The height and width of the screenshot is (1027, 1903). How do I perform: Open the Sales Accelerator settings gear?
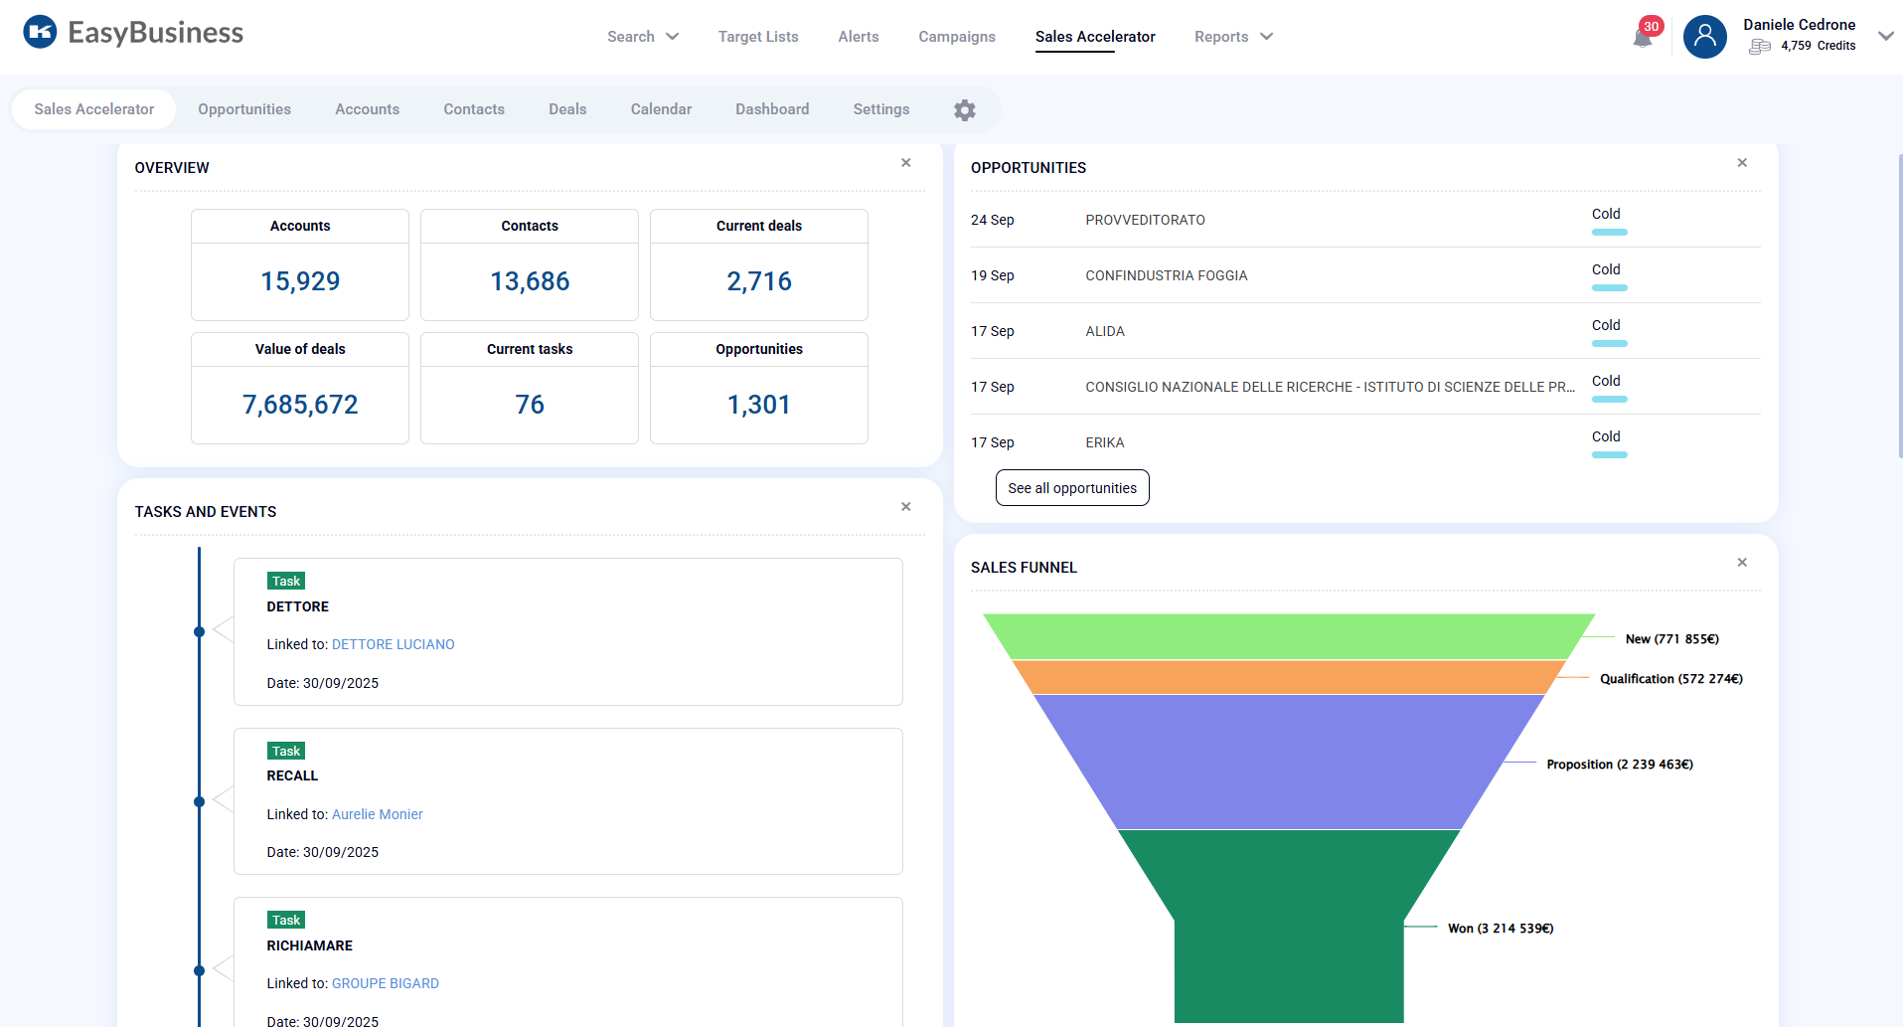point(963,109)
